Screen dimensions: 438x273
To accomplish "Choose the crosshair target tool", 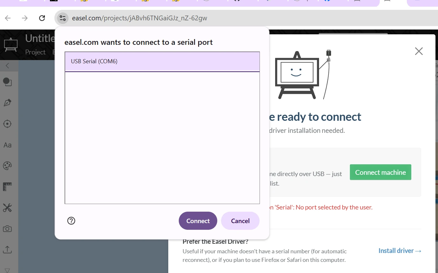I will click(7, 124).
